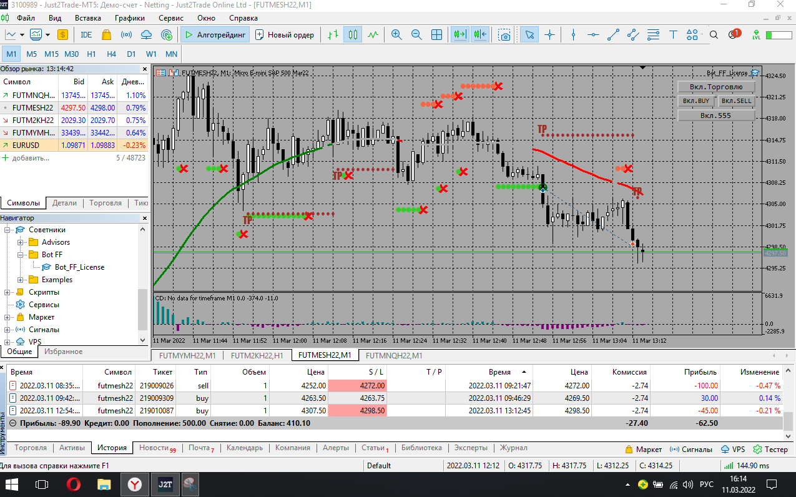Image resolution: width=796 pixels, height=497 pixels.
Task: Toggle the chart shift button
Action: pyautogui.click(x=480, y=35)
